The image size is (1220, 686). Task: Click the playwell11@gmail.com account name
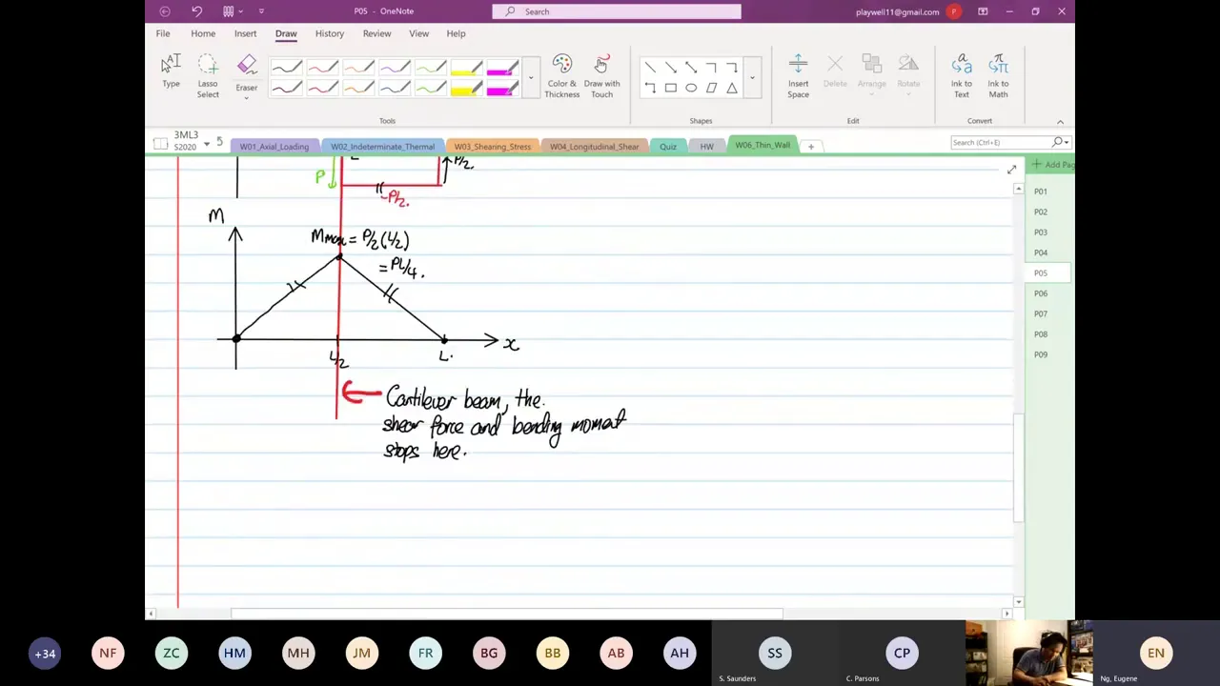click(897, 12)
